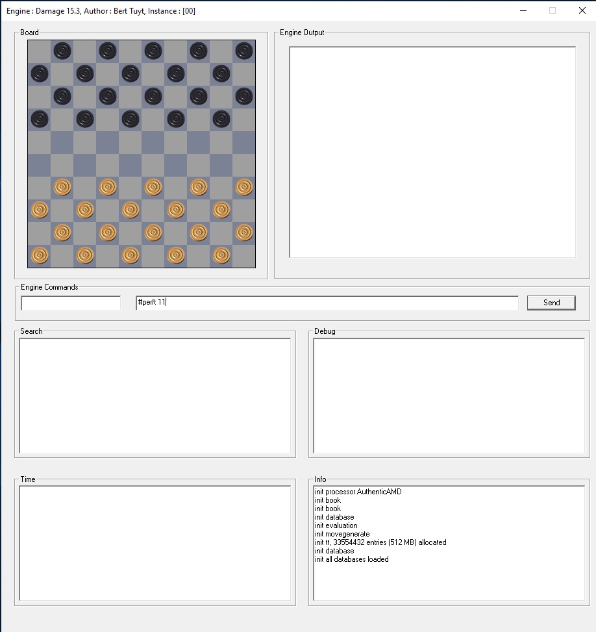Select the white piece in the board's bottom-left corner
596x632 pixels.
[x=40, y=255]
